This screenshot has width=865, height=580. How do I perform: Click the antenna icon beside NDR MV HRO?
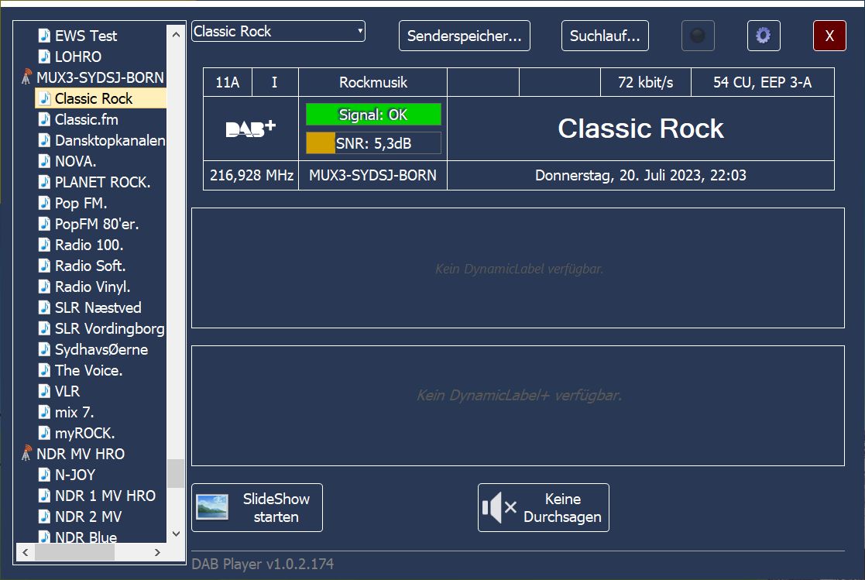26,454
